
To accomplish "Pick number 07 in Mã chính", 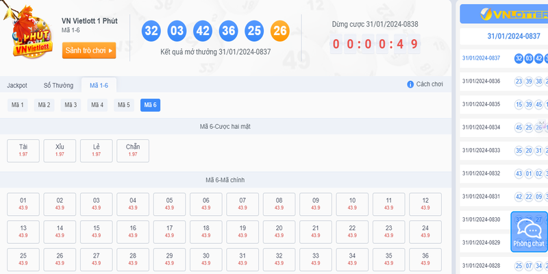I will pyautogui.click(x=242, y=203).
